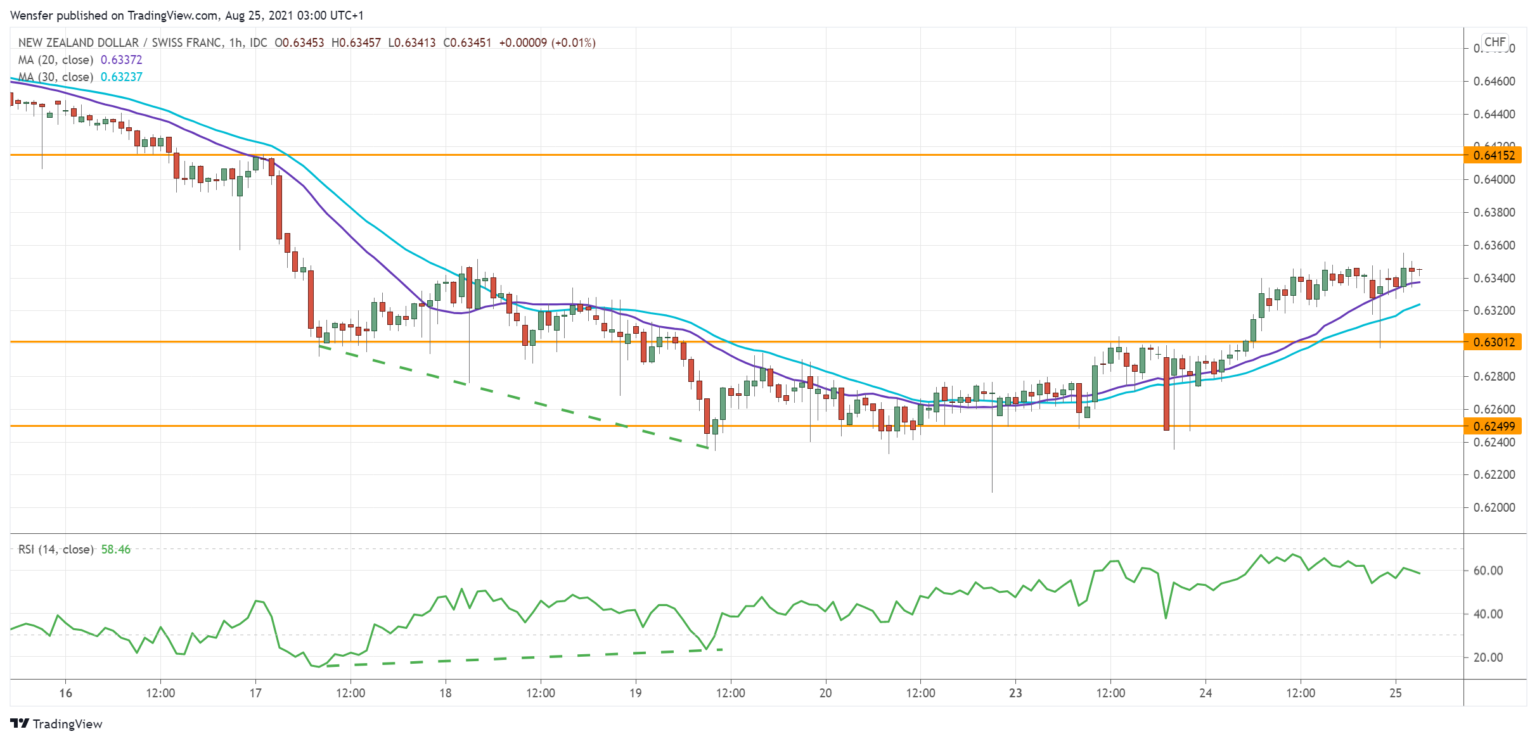1537x741 pixels.
Task: Click the RSI (14, close) indicator label
Action: pyautogui.click(x=56, y=549)
